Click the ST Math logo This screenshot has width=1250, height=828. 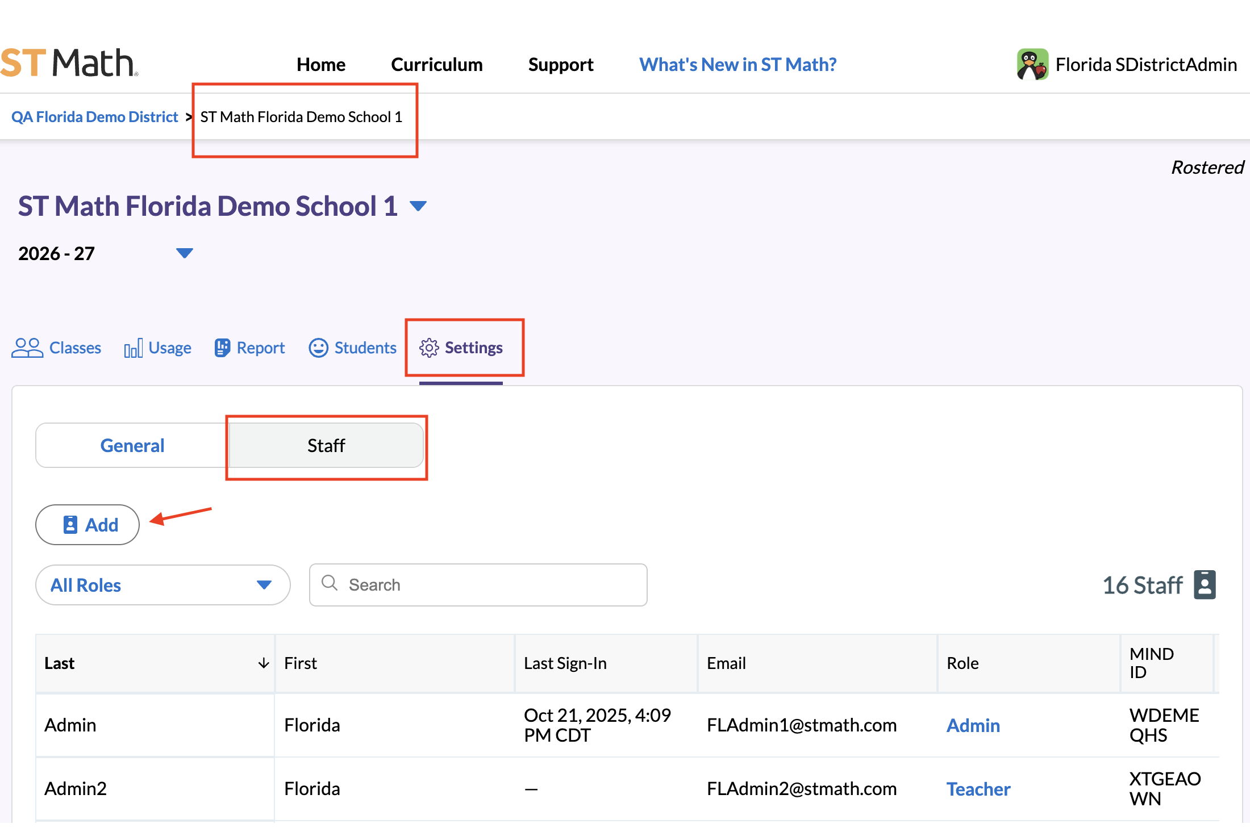[x=69, y=63]
